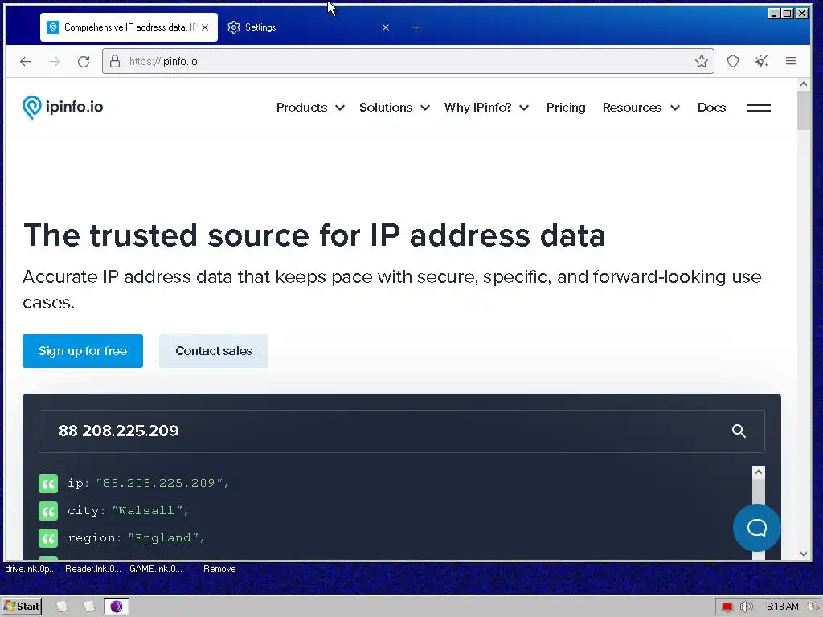Click the page scrollbar down arrow
The width and height of the screenshot is (823, 617).
click(804, 554)
